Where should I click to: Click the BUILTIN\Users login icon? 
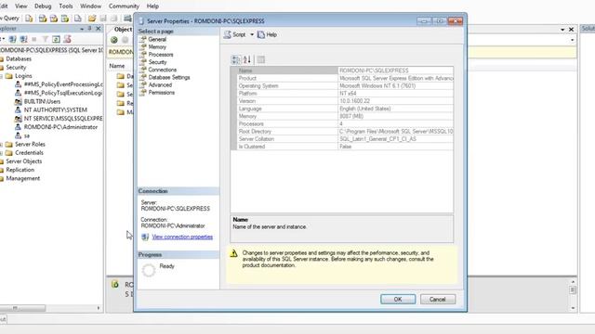(18, 101)
